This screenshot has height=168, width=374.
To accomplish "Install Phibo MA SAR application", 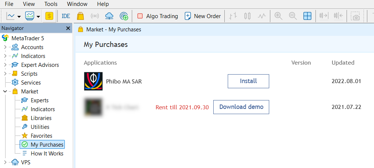I will (x=248, y=81).
